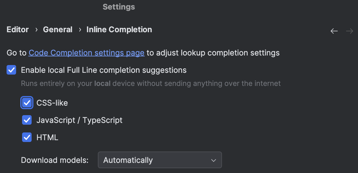Disable local Full Line completion suggestions
The width and height of the screenshot is (358, 173).
coord(11,70)
